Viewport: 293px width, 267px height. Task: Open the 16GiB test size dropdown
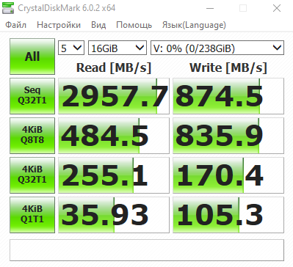click(117, 48)
